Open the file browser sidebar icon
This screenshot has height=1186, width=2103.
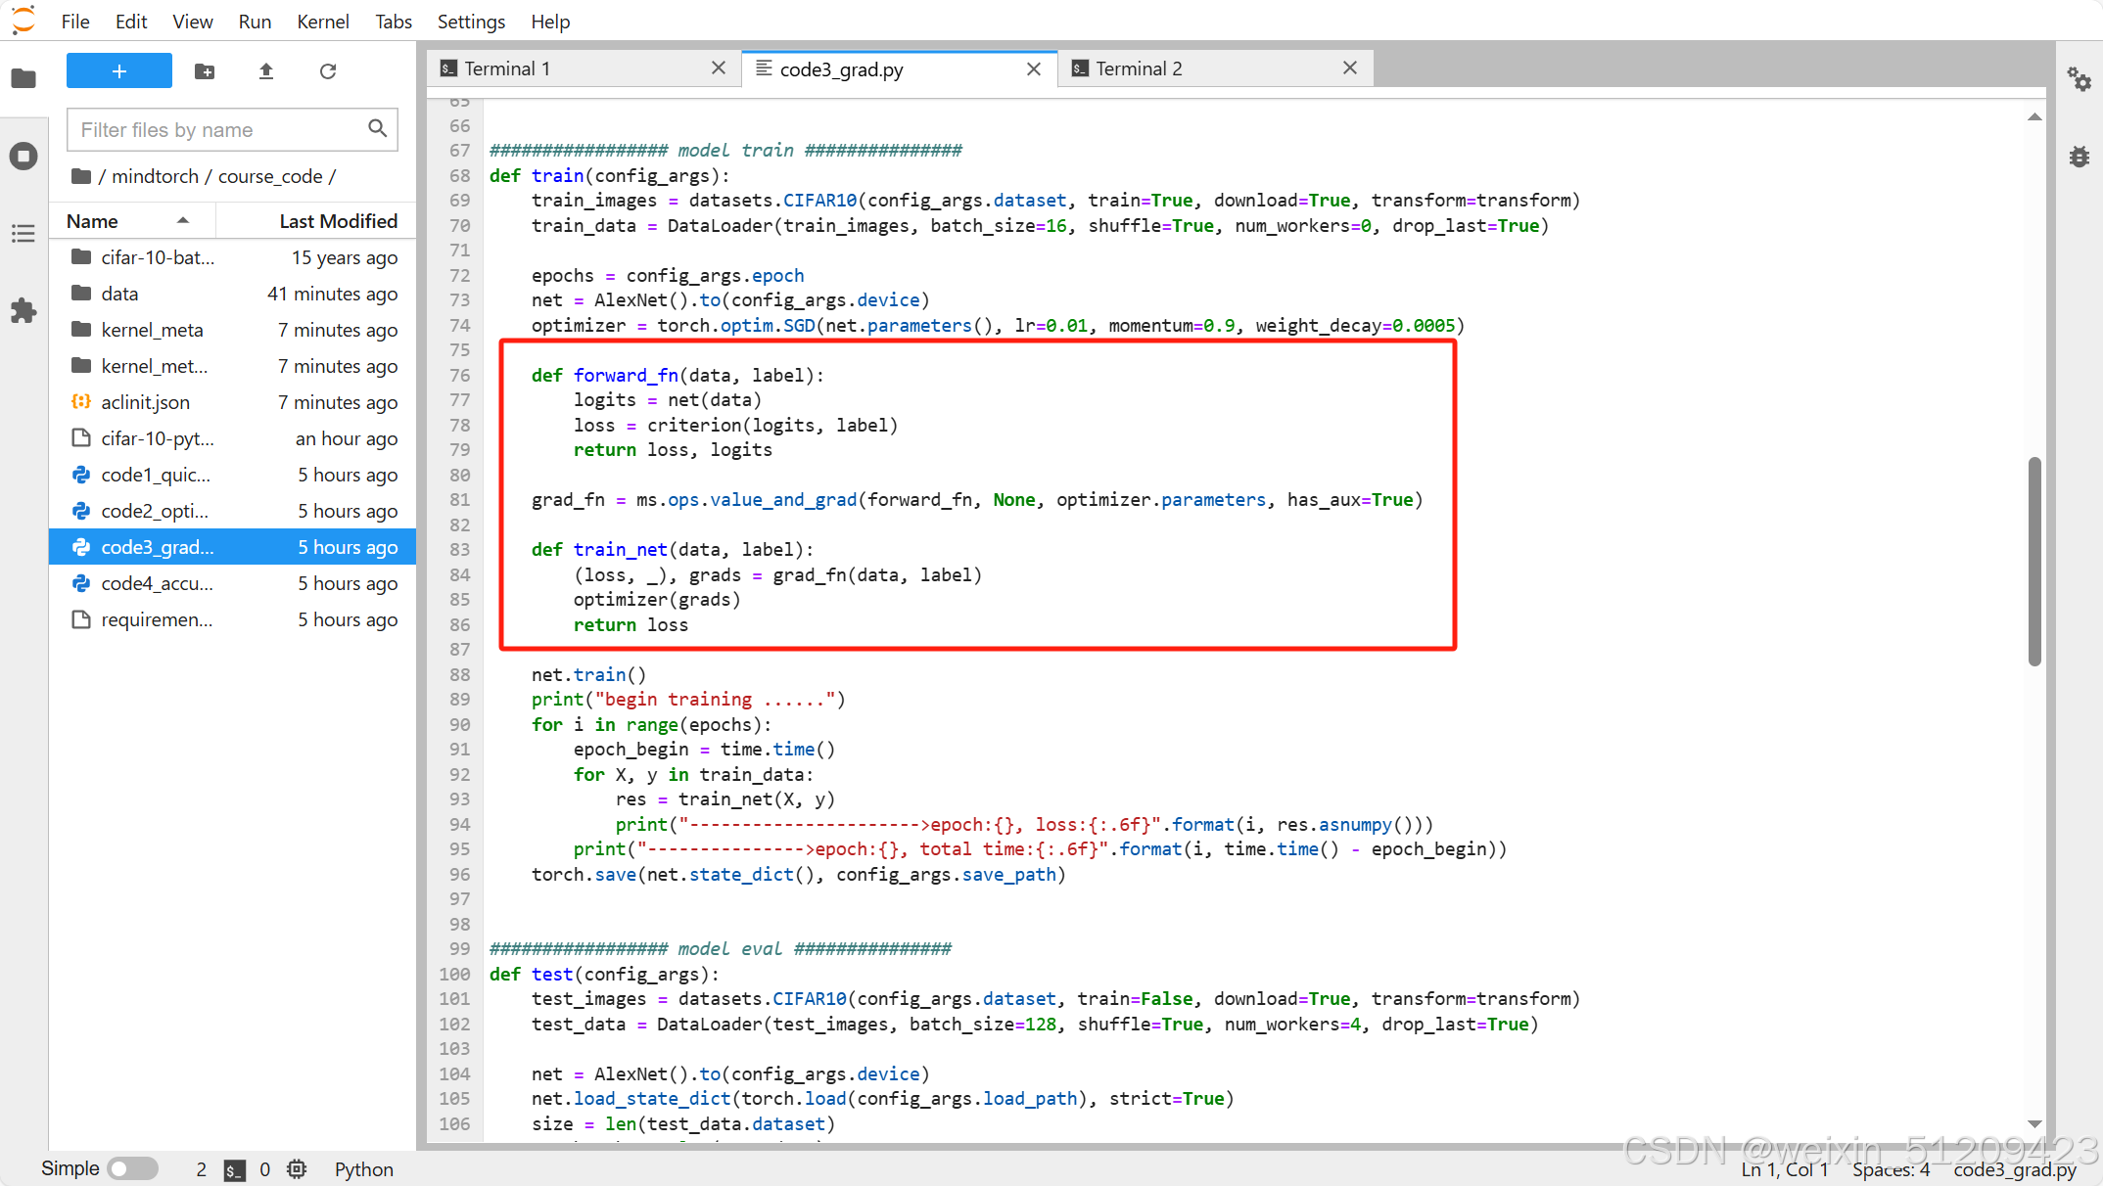23,78
